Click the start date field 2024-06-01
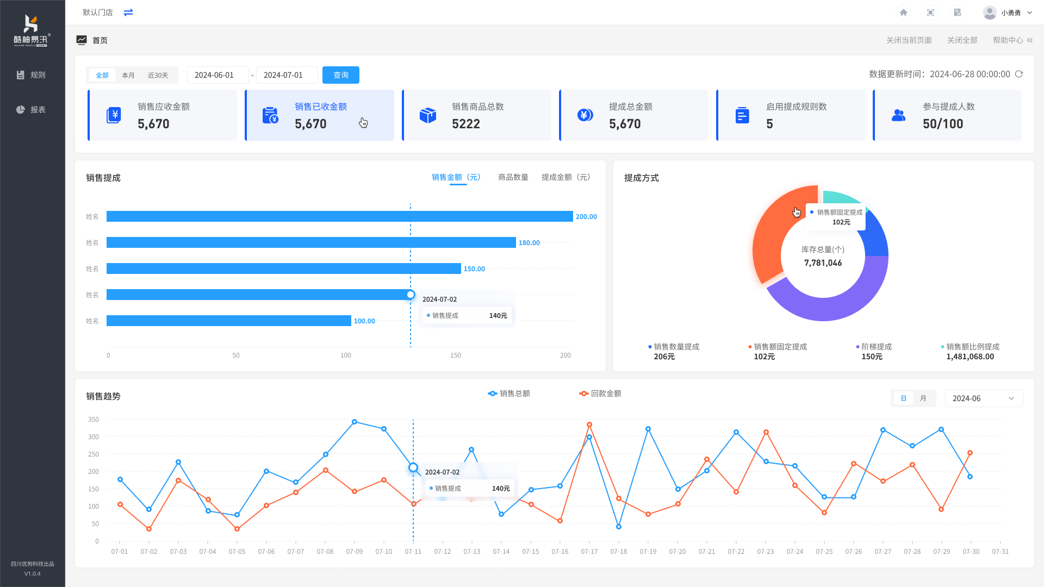Image resolution: width=1044 pixels, height=587 pixels. [x=217, y=75]
